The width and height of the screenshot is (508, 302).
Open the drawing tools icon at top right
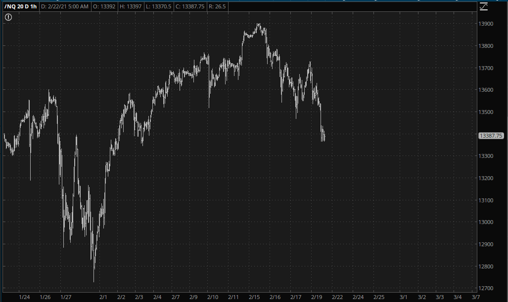point(483,6)
